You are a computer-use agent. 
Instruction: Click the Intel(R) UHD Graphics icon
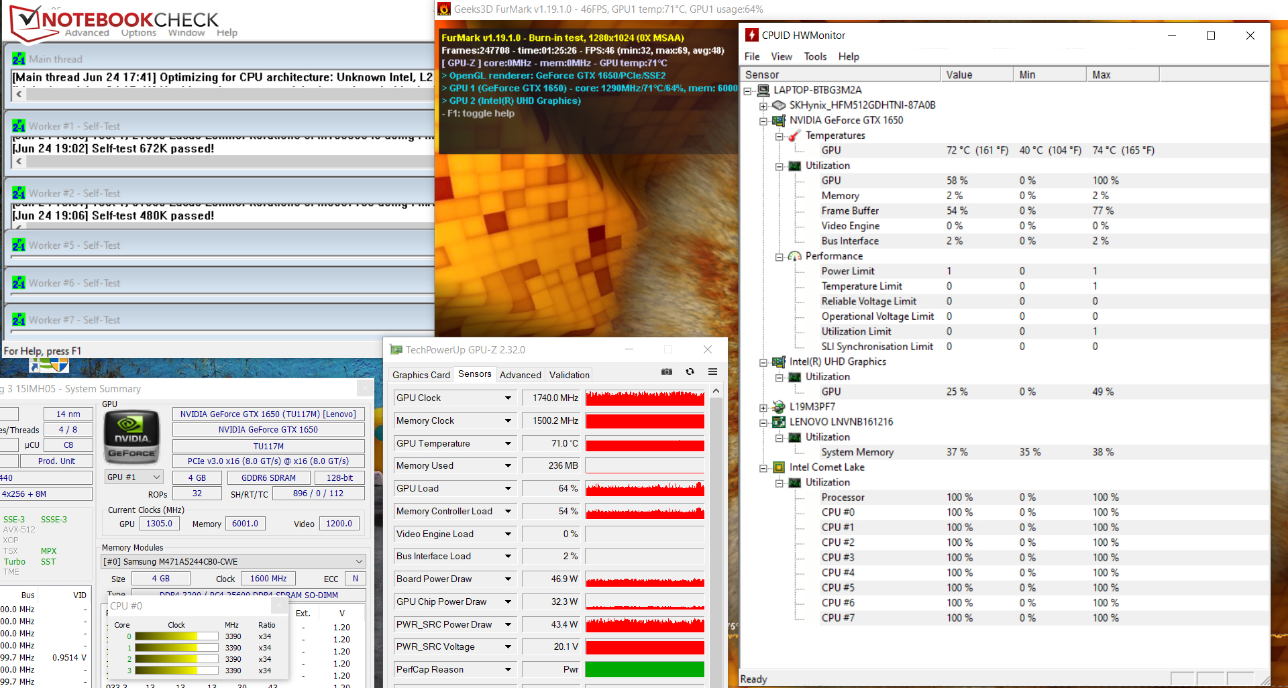779,362
